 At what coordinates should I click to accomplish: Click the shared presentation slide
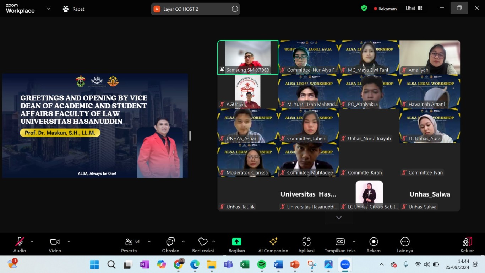pos(95,125)
